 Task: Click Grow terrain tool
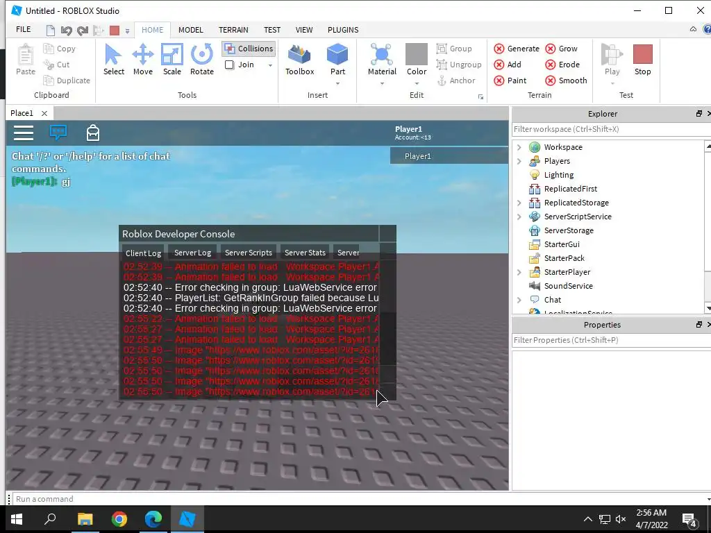561,49
